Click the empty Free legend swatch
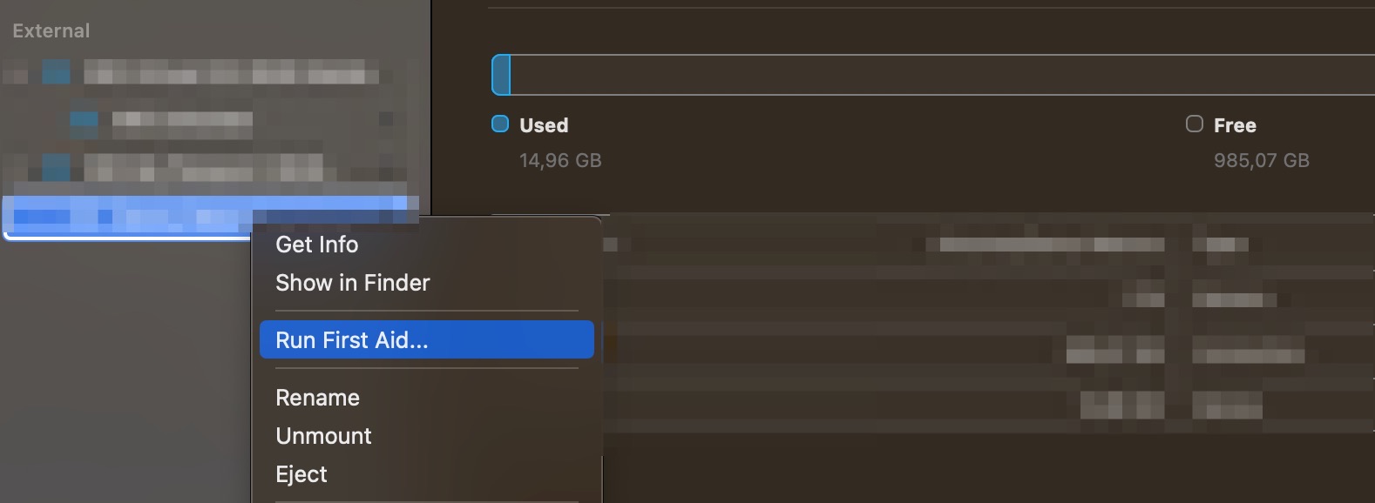 coord(1194,124)
